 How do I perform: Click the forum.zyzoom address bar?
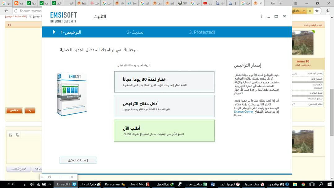pyautogui.click(x=30, y=11)
